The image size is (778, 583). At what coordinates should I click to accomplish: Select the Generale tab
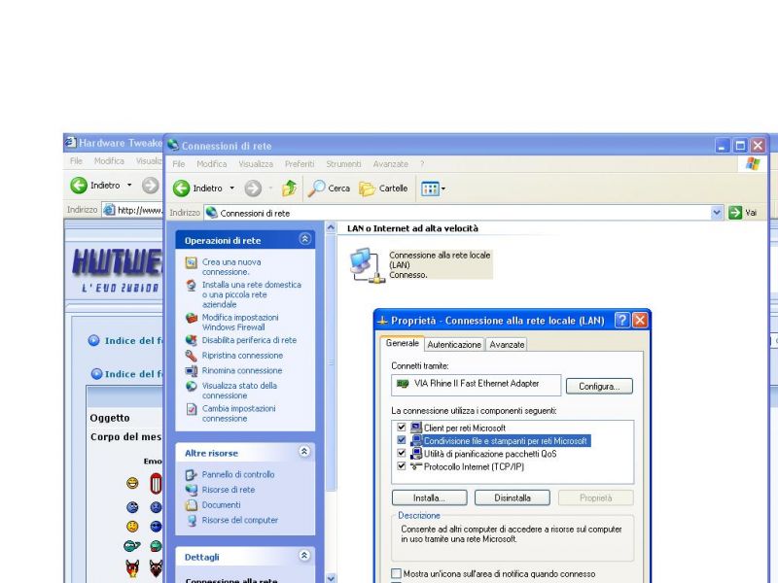tap(402, 343)
